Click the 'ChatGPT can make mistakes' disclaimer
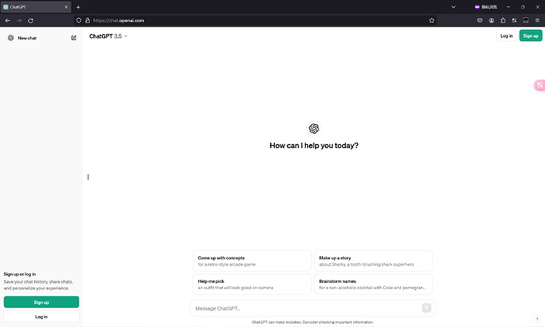The image size is (545, 327). coord(313,322)
